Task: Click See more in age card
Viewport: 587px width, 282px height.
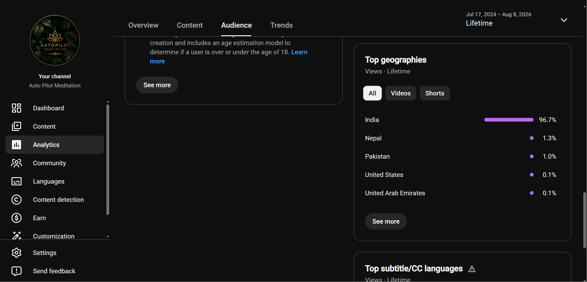Action: pyautogui.click(x=157, y=85)
